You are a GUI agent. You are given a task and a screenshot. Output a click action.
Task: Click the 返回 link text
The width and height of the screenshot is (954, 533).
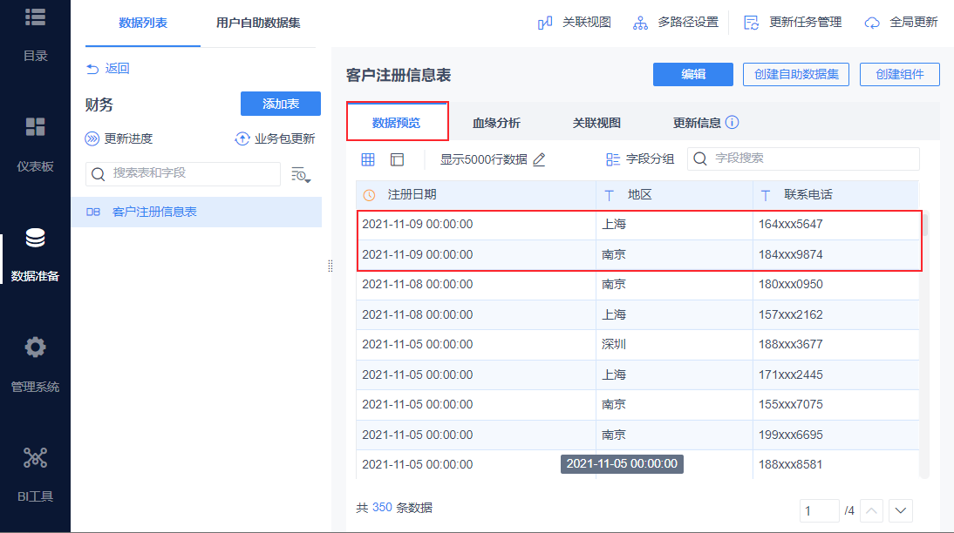(x=117, y=69)
